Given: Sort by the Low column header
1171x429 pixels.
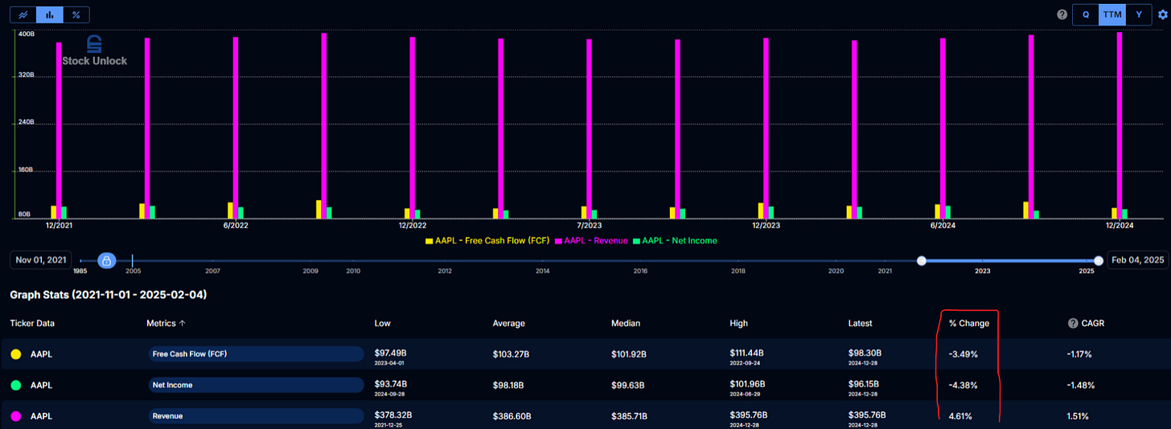Looking at the screenshot, I should [383, 323].
